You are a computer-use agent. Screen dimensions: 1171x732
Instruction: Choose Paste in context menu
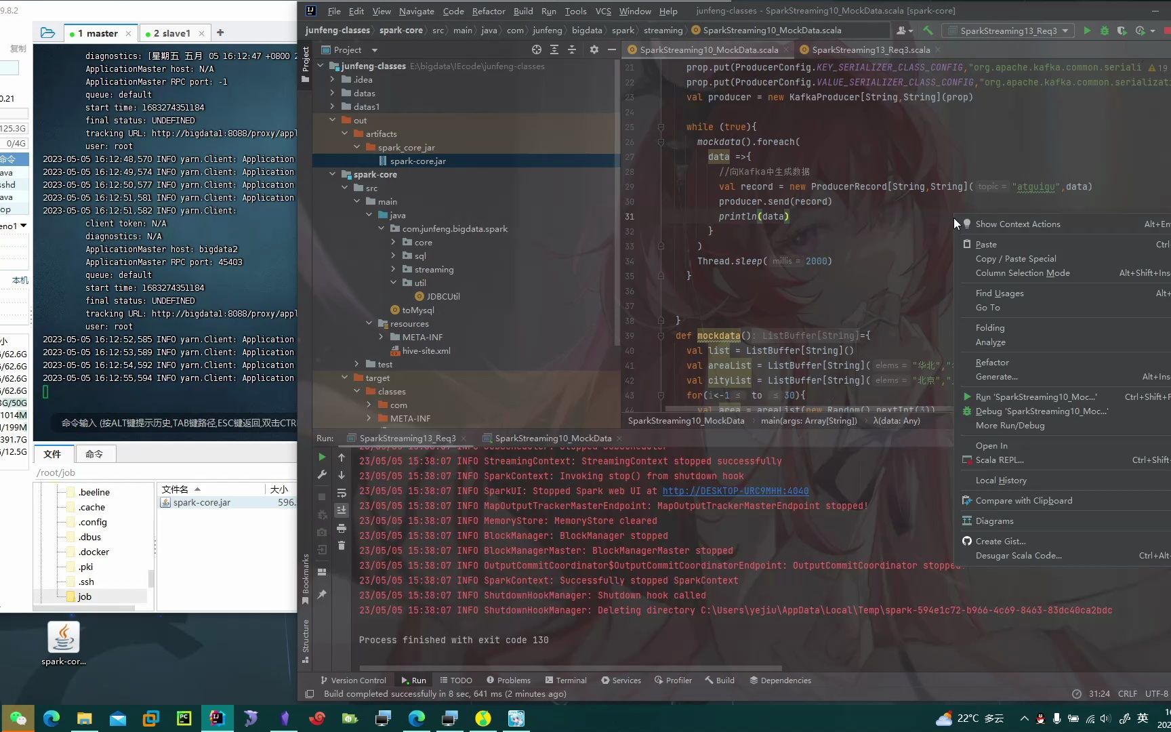pyautogui.click(x=986, y=244)
